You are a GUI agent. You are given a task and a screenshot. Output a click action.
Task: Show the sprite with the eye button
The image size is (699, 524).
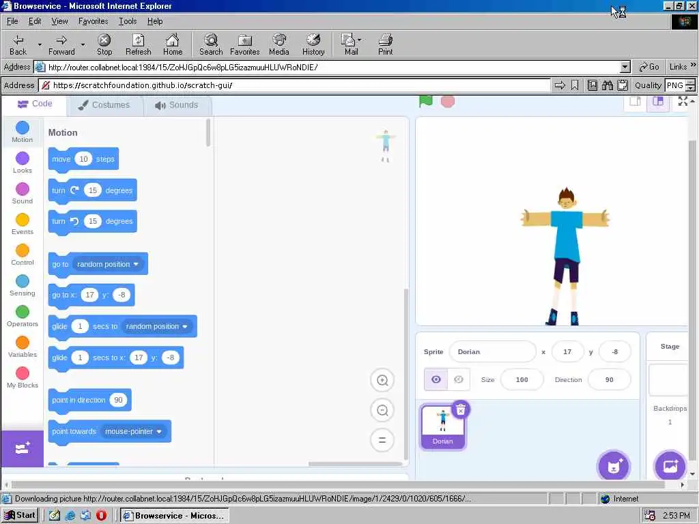(x=436, y=379)
